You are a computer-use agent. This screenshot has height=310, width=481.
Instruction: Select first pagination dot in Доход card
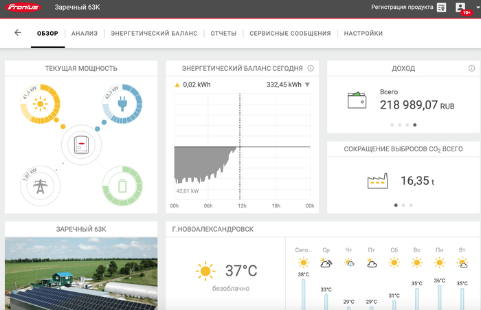pyautogui.click(x=392, y=125)
